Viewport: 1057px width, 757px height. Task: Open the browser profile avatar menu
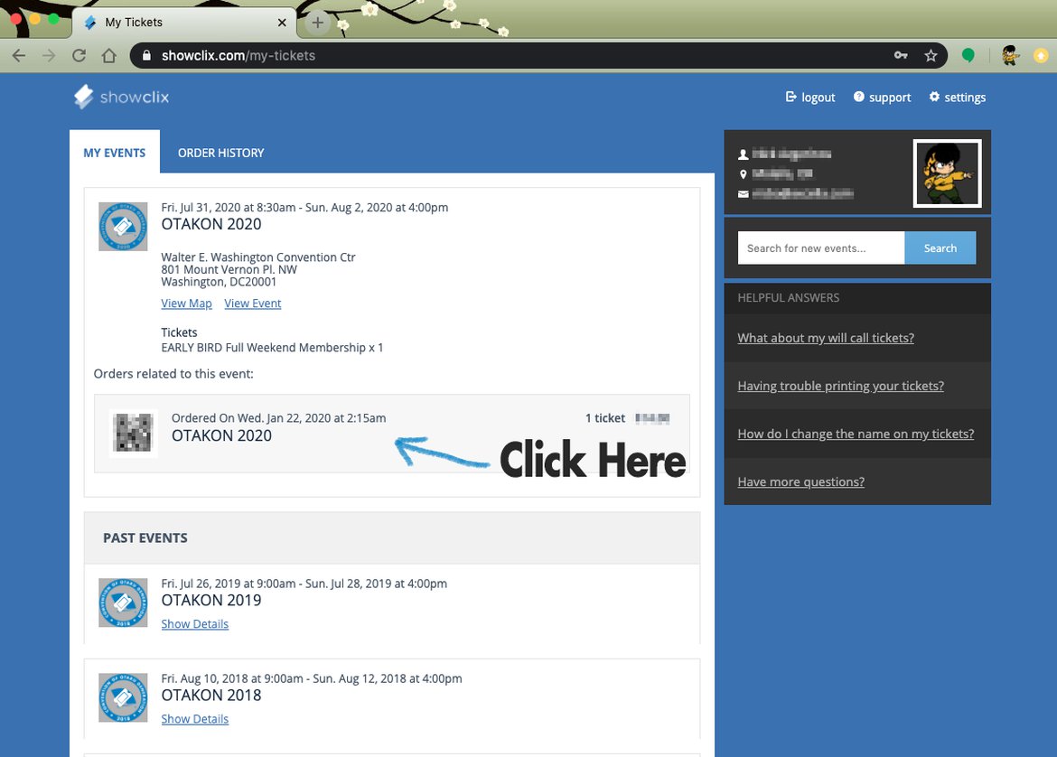click(x=1010, y=55)
